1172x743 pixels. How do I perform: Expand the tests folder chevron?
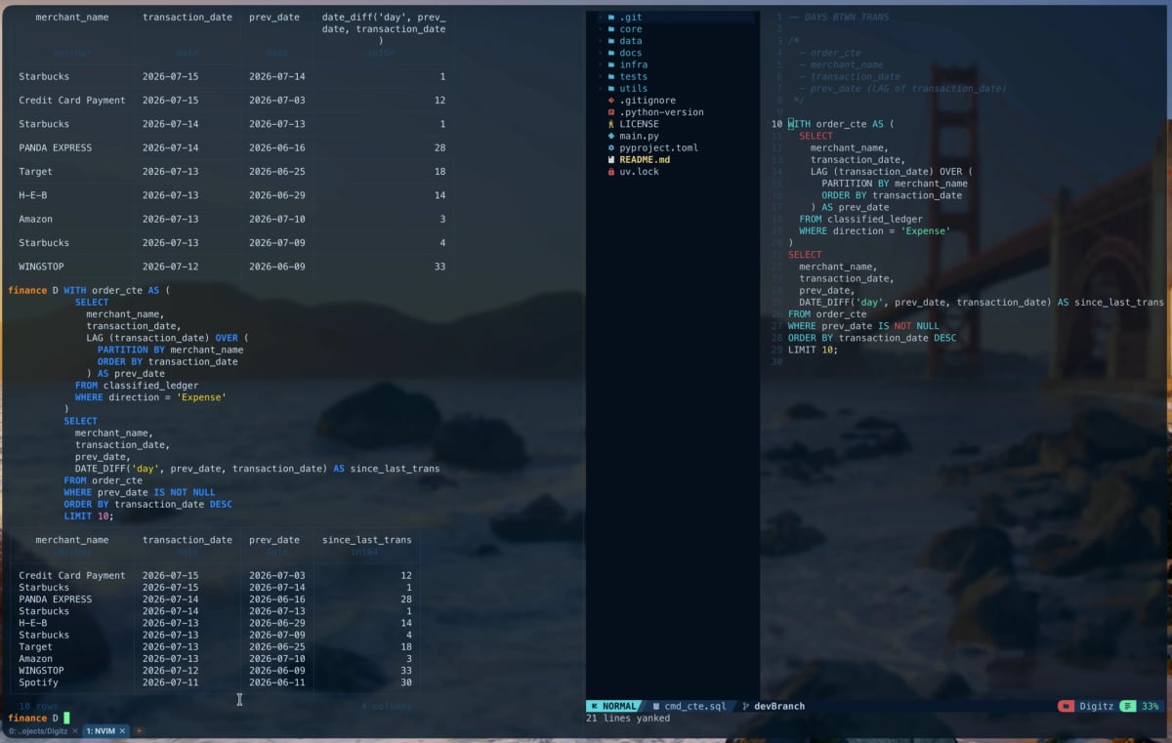(x=600, y=76)
